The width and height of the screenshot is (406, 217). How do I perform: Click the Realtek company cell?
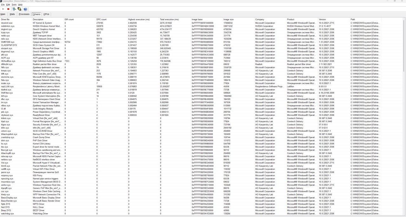(259, 64)
